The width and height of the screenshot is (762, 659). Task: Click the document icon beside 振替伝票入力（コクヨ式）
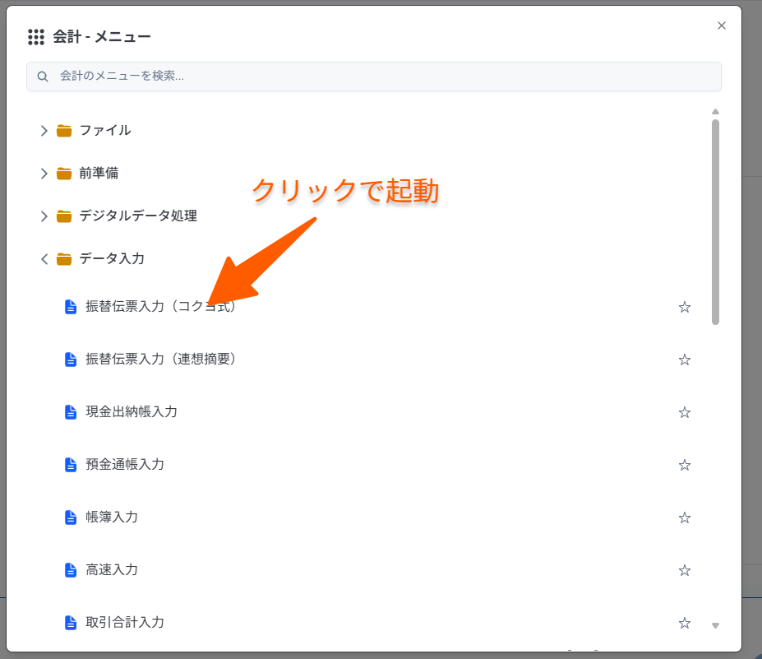pyautogui.click(x=69, y=306)
